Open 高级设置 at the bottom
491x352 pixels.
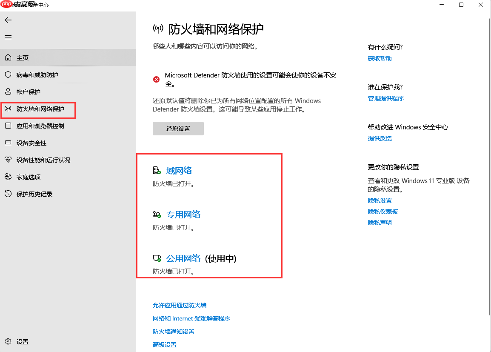pyautogui.click(x=164, y=344)
